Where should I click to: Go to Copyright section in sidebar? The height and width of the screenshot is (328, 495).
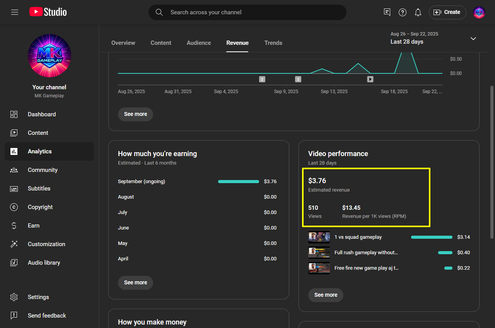[40, 207]
